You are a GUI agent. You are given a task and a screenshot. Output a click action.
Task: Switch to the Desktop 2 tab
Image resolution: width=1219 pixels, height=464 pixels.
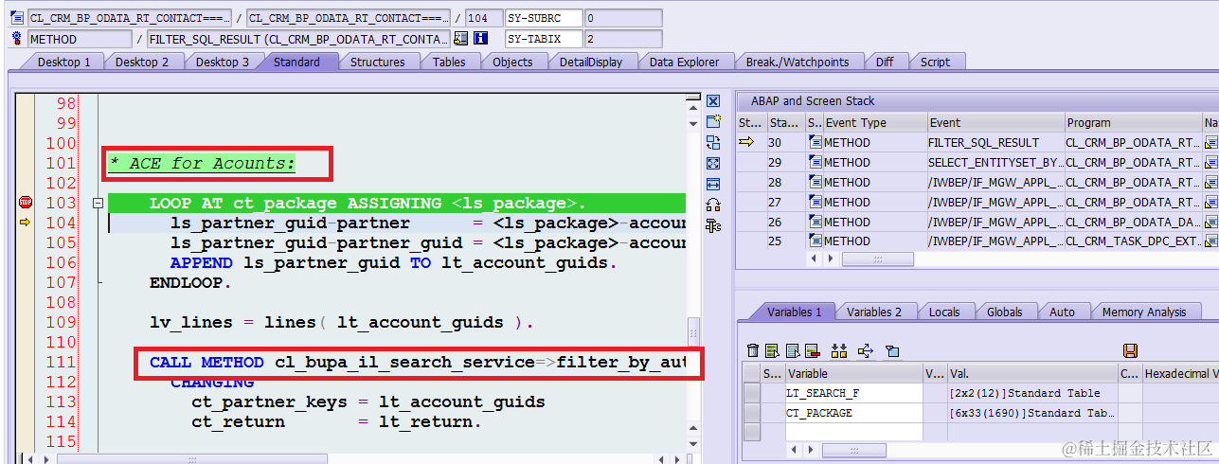[142, 62]
